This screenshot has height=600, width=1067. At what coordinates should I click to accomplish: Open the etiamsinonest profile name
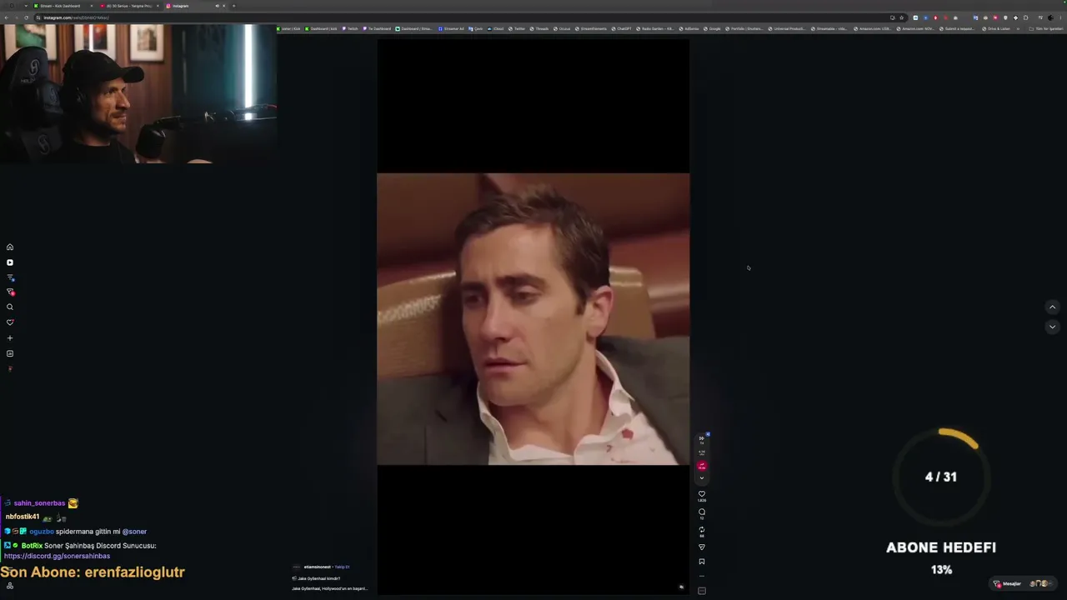(x=318, y=567)
